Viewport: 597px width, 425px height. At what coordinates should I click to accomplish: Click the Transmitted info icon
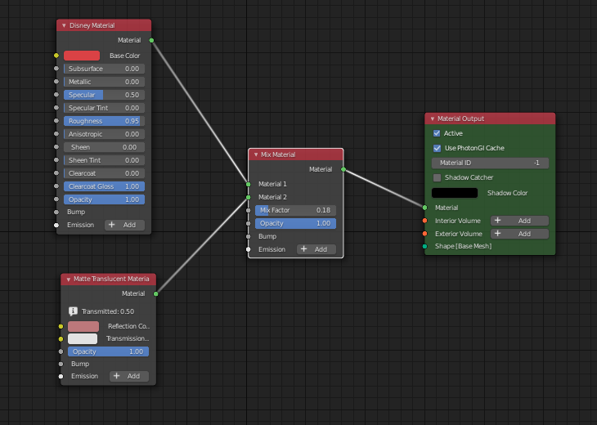[x=73, y=311]
